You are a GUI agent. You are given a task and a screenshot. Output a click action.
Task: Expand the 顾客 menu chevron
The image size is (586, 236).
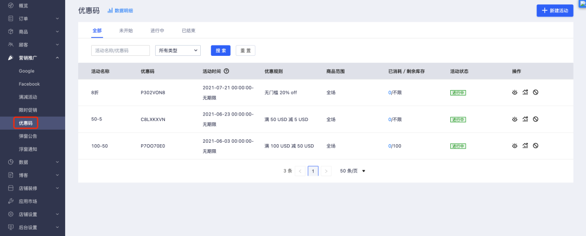pyautogui.click(x=58, y=45)
